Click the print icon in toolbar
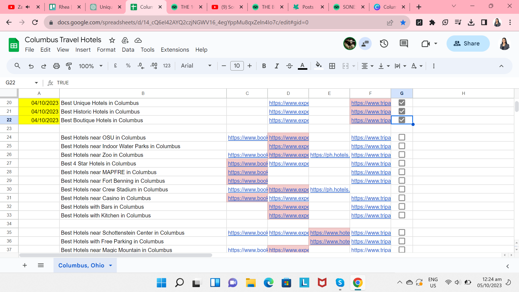This screenshot has width=519, height=292. (x=56, y=66)
